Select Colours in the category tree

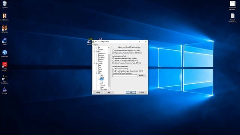pyautogui.click(x=100, y=61)
